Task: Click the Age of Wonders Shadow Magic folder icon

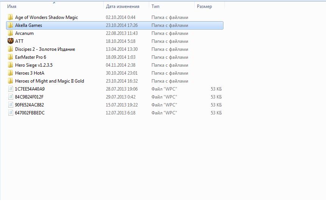Action: click(x=10, y=17)
